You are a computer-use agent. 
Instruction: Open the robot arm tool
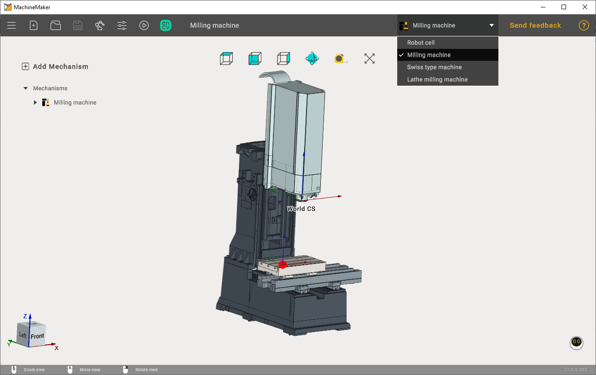pyautogui.click(x=100, y=25)
